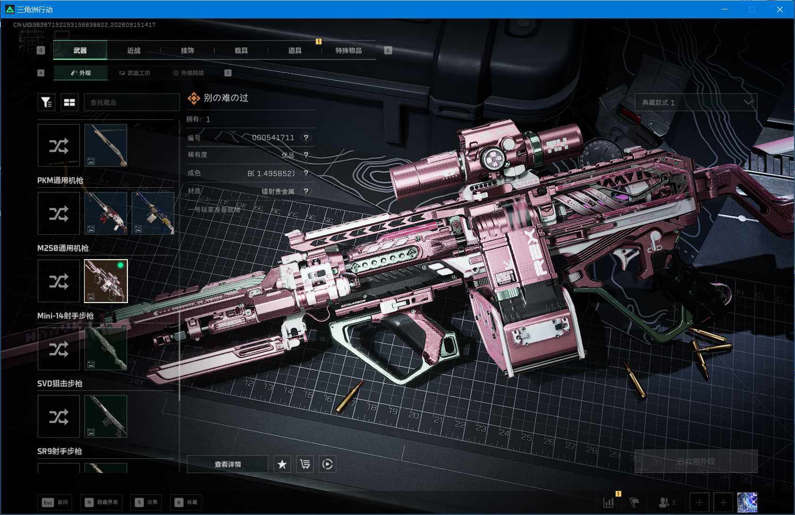Open the player avatar in bottom bar
The width and height of the screenshot is (795, 515).
pos(747,502)
